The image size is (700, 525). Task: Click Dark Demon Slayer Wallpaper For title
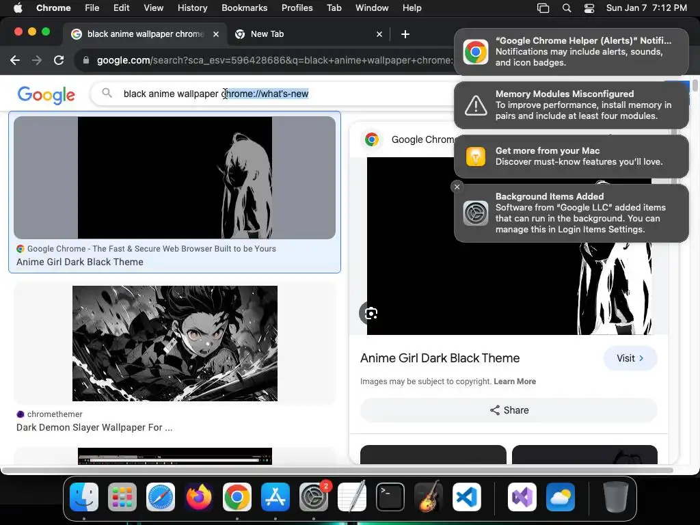[94, 428]
